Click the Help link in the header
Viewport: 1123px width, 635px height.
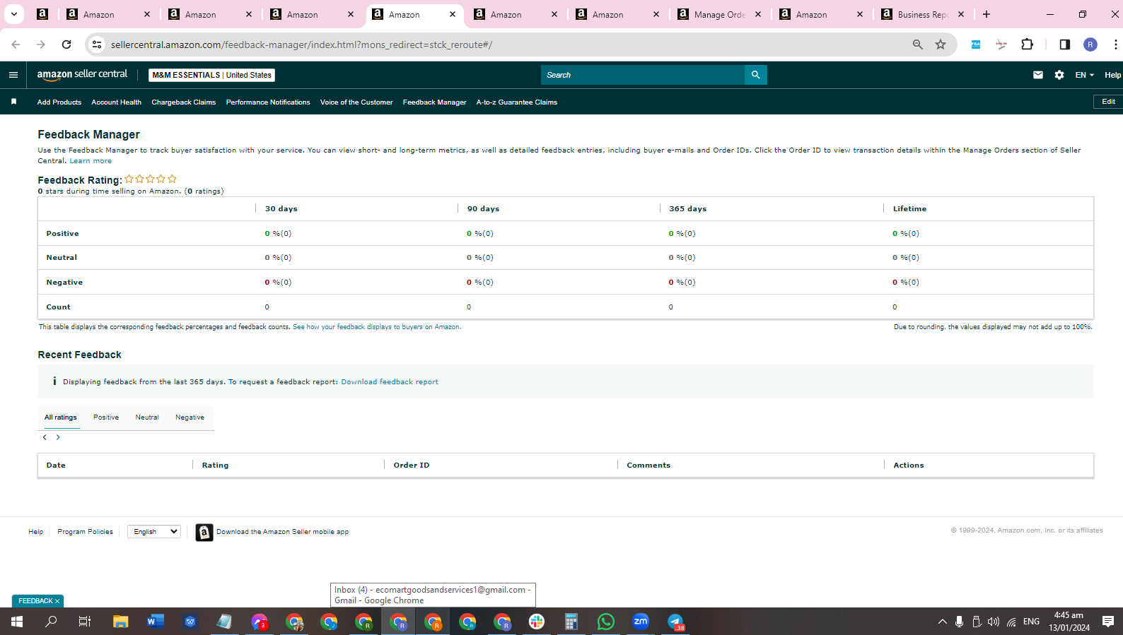[1112, 75]
